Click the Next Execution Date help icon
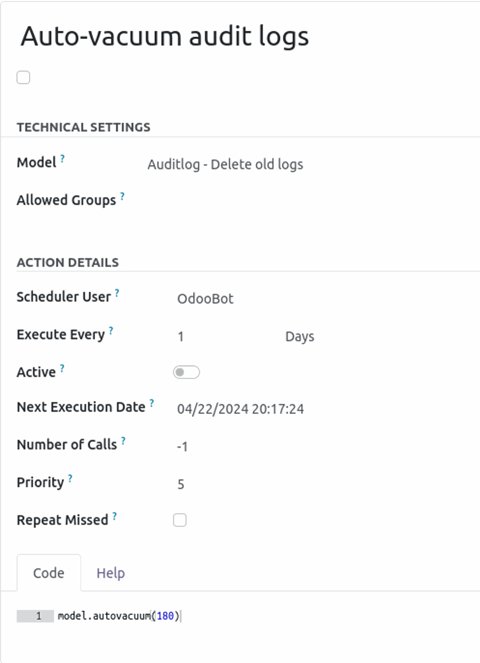Screen dimensions: 480x663 (x=151, y=403)
